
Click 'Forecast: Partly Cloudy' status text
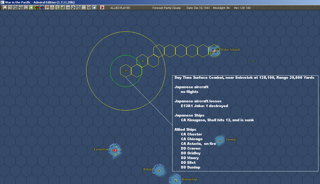(167, 8)
